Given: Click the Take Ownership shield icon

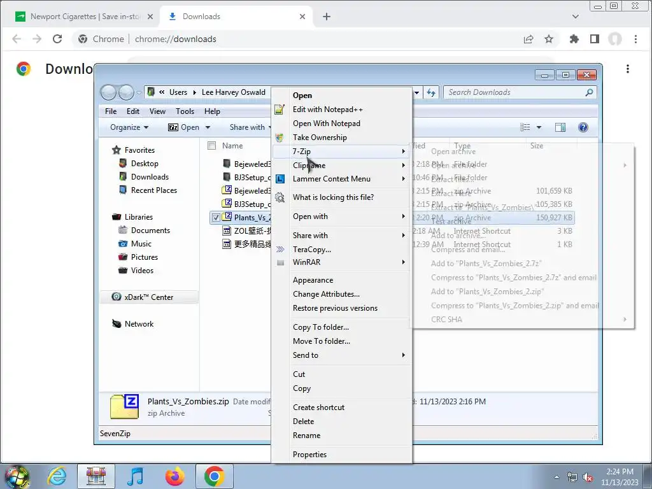Looking at the screenshot, I should coord(280,138).
